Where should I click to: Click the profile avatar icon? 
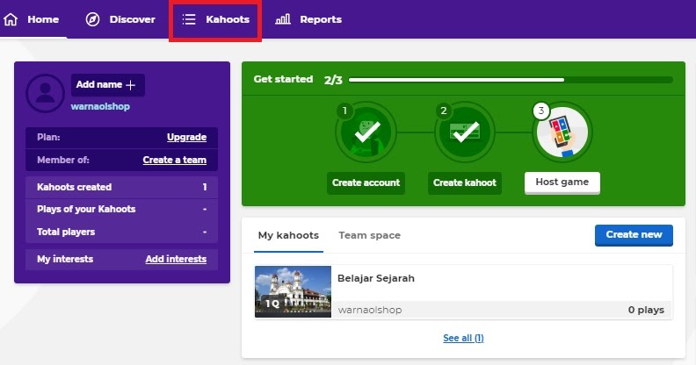(46, 94)
